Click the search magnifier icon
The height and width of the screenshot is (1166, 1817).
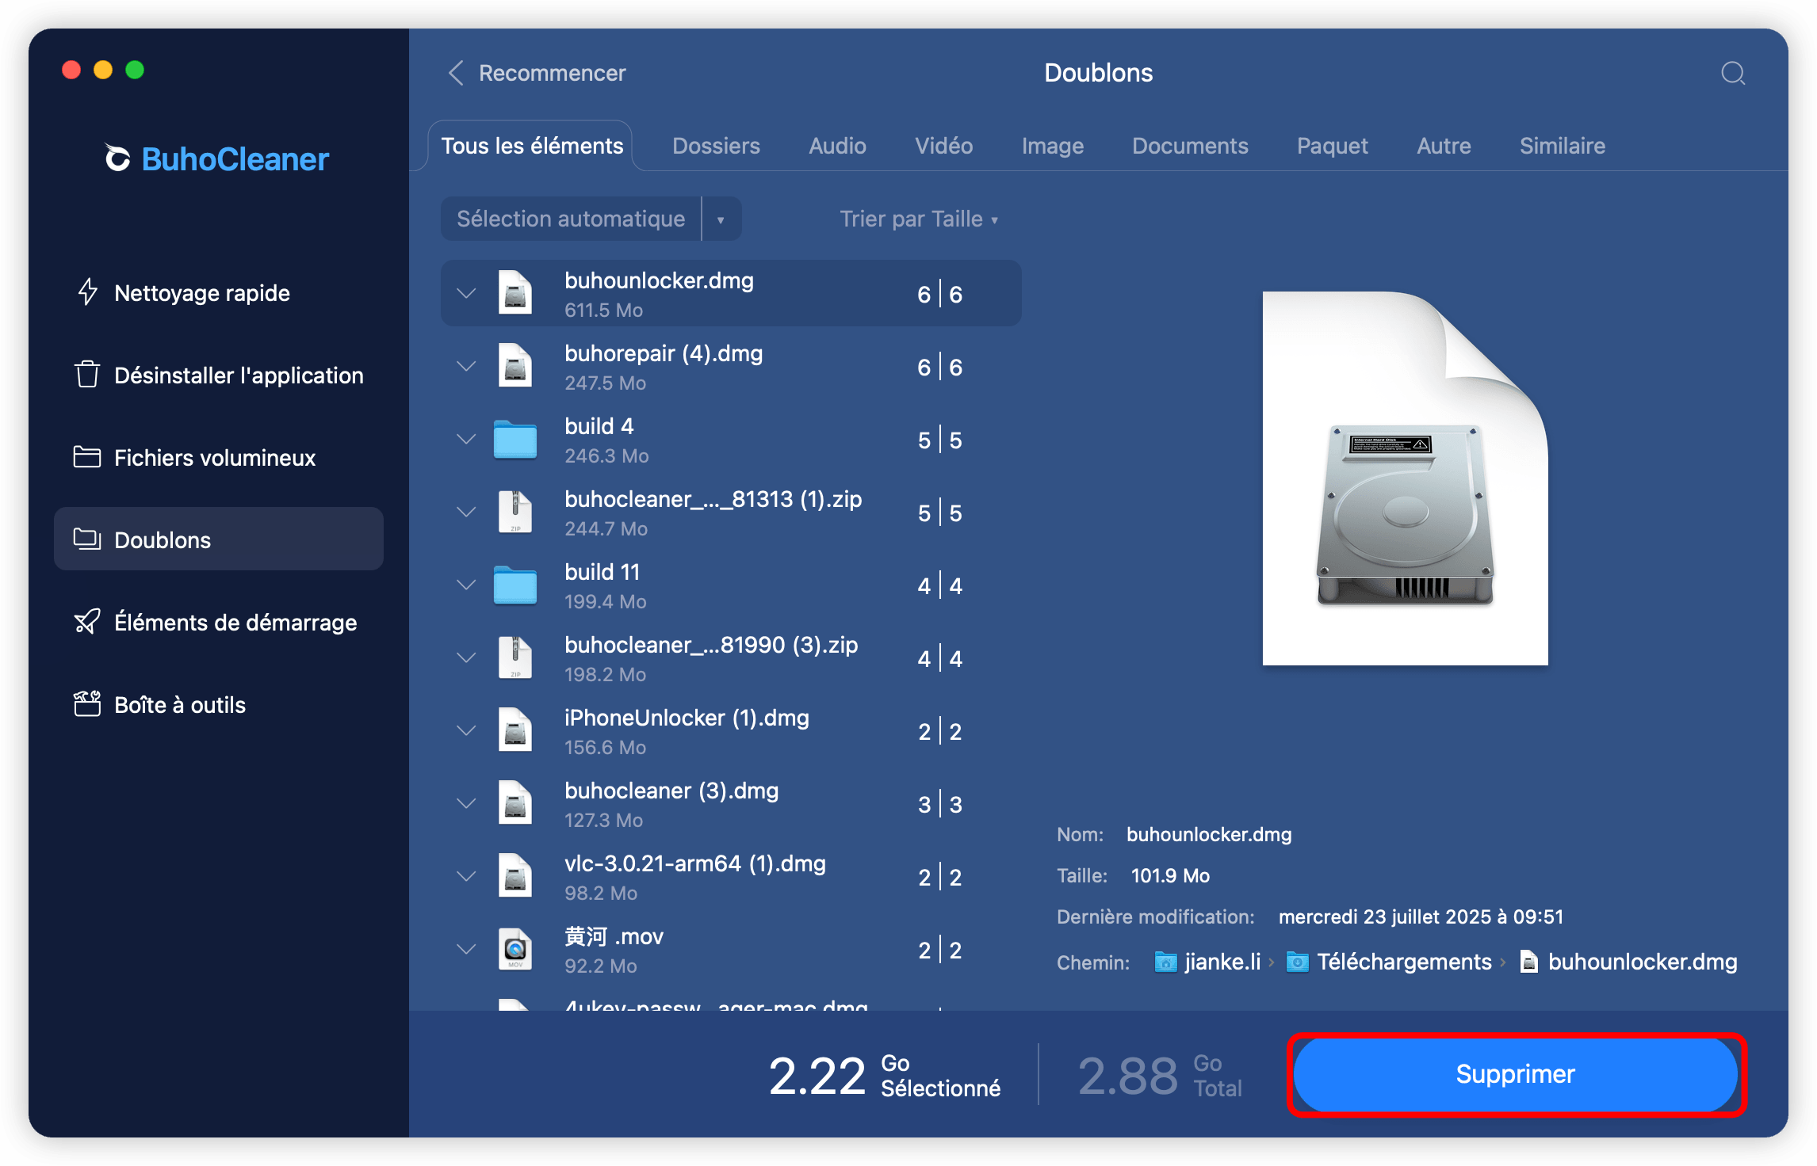pyautogui.click(x=1733, y=74)
